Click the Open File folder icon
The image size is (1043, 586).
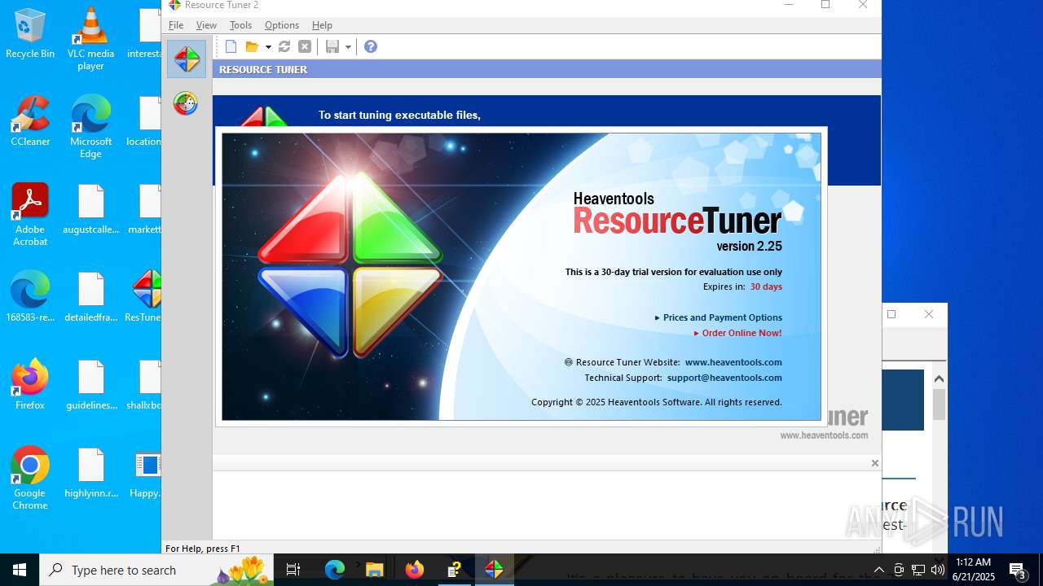[x=253, y=47]
